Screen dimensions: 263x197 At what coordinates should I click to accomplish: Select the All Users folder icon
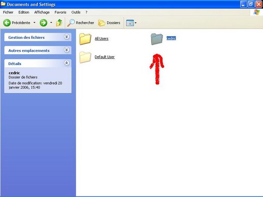tap(85, 39)
